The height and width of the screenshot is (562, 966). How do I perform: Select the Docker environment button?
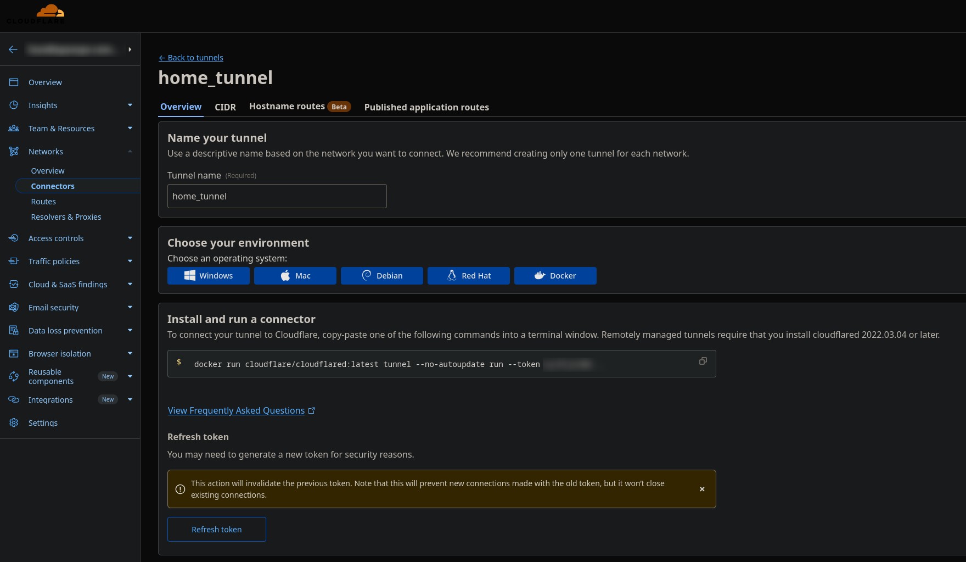pos(555,276)
